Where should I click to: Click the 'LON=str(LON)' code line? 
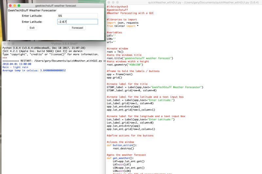pos(122,171)
